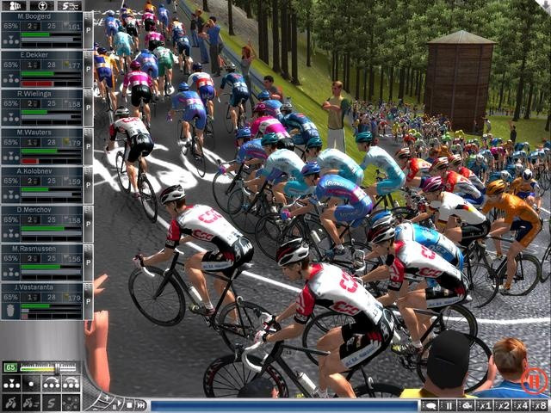Select rider D.Menchov by name
Image resolution: width=551 pixels, height=413 pixels.
[x=34, y=210]
